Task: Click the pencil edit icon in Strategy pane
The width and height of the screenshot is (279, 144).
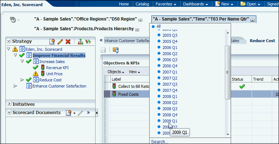Action: point(60,42)
